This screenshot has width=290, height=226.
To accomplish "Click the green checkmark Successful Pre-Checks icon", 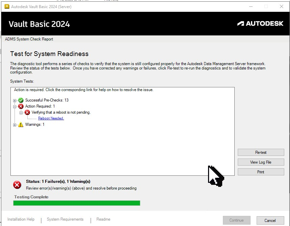I will click(x=21, y=100).
